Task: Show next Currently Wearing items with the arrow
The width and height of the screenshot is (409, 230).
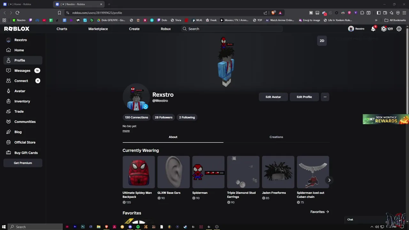Action: 329,180
